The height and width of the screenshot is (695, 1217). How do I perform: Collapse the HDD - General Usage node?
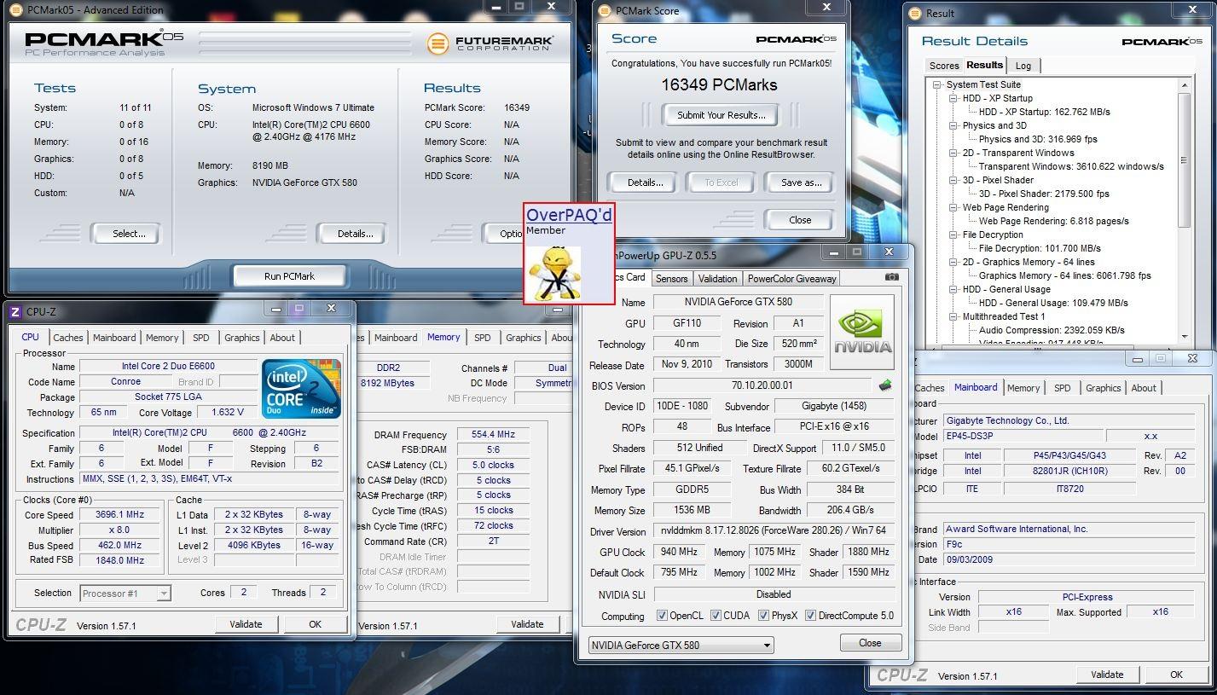point(953,289)
